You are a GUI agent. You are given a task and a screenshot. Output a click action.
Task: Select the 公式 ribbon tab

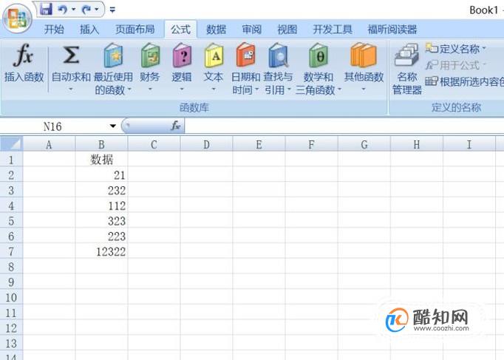180,30
